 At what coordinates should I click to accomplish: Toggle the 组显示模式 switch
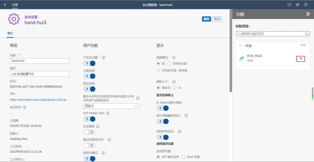pyautogui.click(x=89, y=159)
